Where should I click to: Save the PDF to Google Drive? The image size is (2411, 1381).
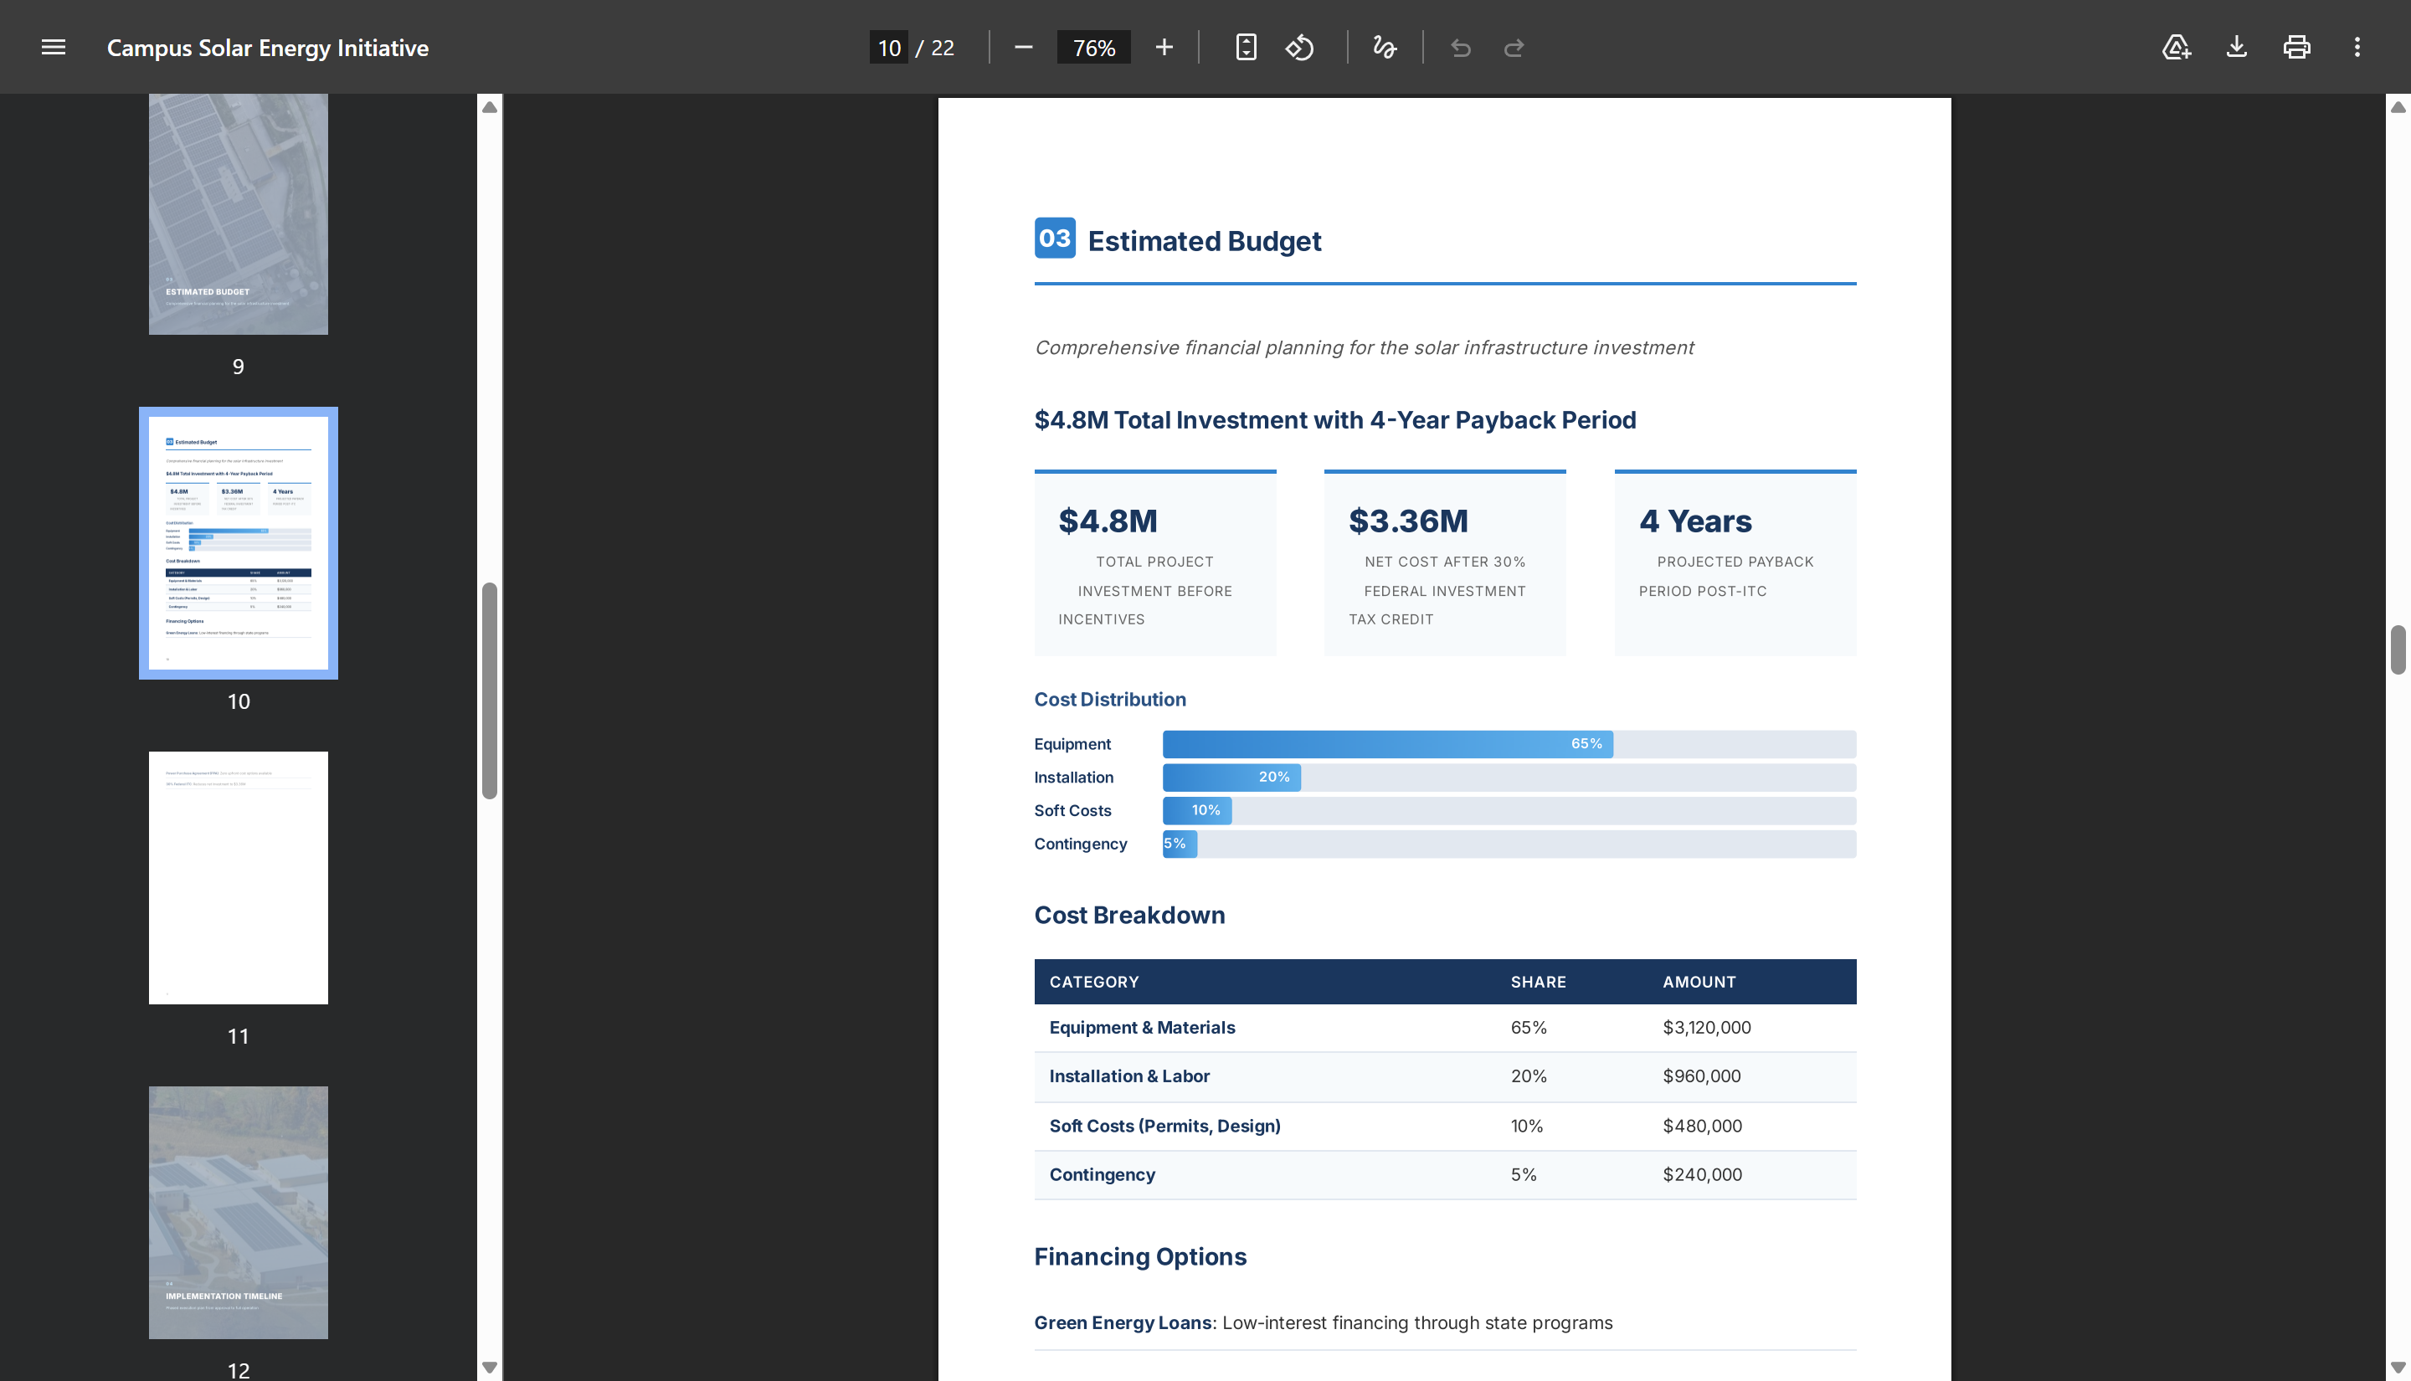2176,48
